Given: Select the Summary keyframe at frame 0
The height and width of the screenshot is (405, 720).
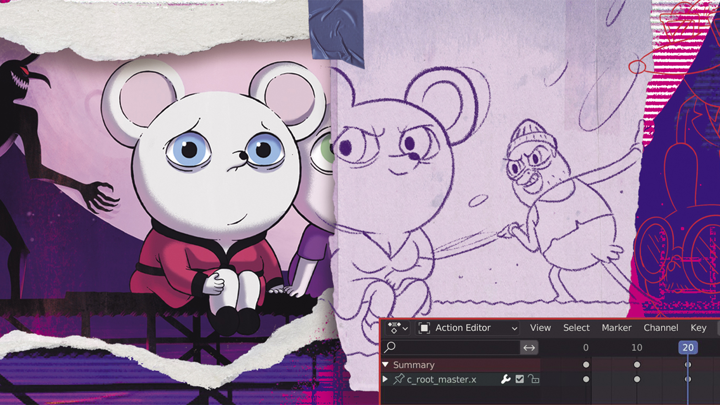Looking at the screenshot, I should tap(586, 365).
